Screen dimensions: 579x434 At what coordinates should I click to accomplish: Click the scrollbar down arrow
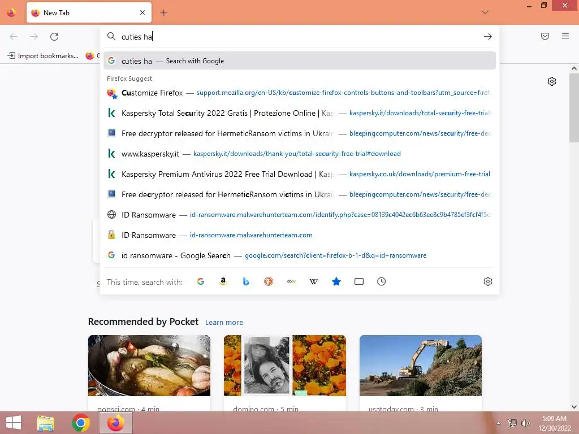(574, 407)
